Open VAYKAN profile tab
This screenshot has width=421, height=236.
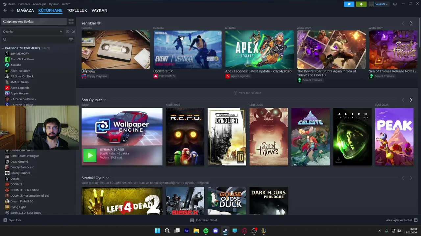pyautogui.click(x=99, y=10)
